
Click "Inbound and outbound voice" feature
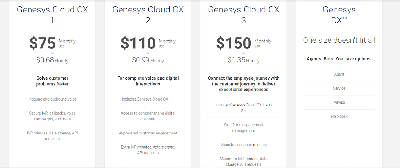tap(52, 99)
